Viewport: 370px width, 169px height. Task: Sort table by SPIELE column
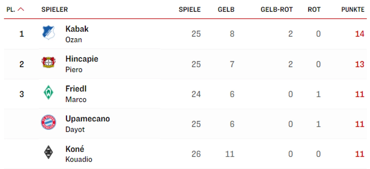(190, 10)
